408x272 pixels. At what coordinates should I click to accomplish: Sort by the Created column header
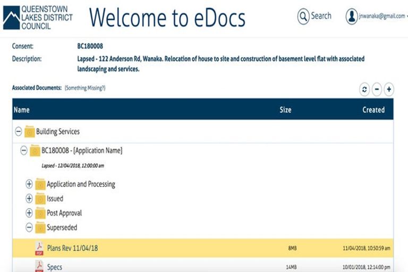click(x=373, y=110)
